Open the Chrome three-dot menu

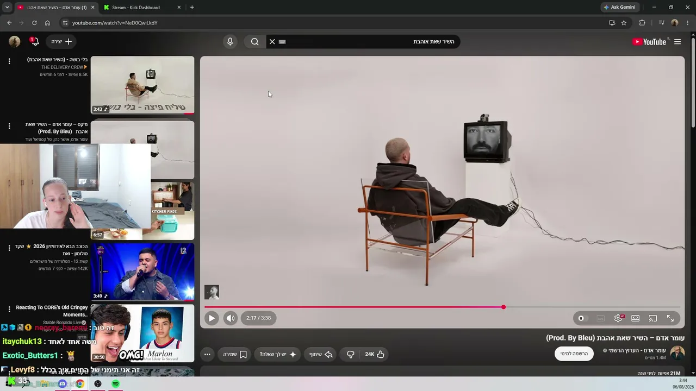click(687, 23)
